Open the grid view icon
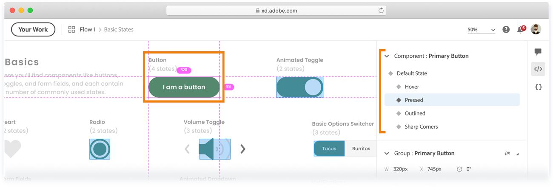 [72, 30]
